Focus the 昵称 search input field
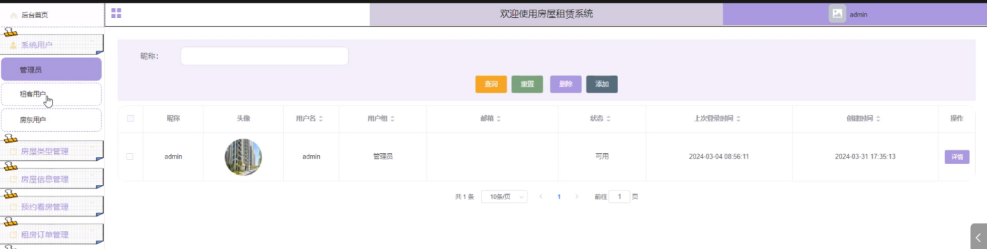This screenshot has width=987, height=249. 264,57
